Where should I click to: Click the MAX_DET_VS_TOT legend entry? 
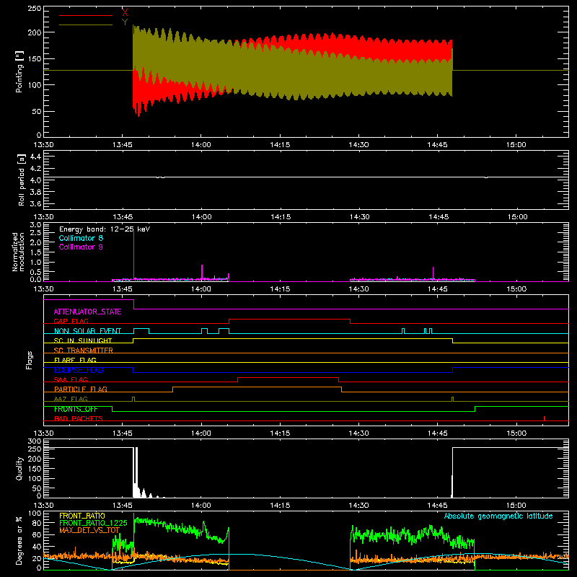(x=89, y=530)
